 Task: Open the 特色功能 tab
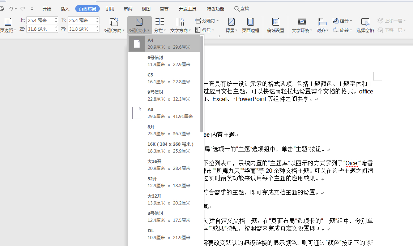[216, 9]
